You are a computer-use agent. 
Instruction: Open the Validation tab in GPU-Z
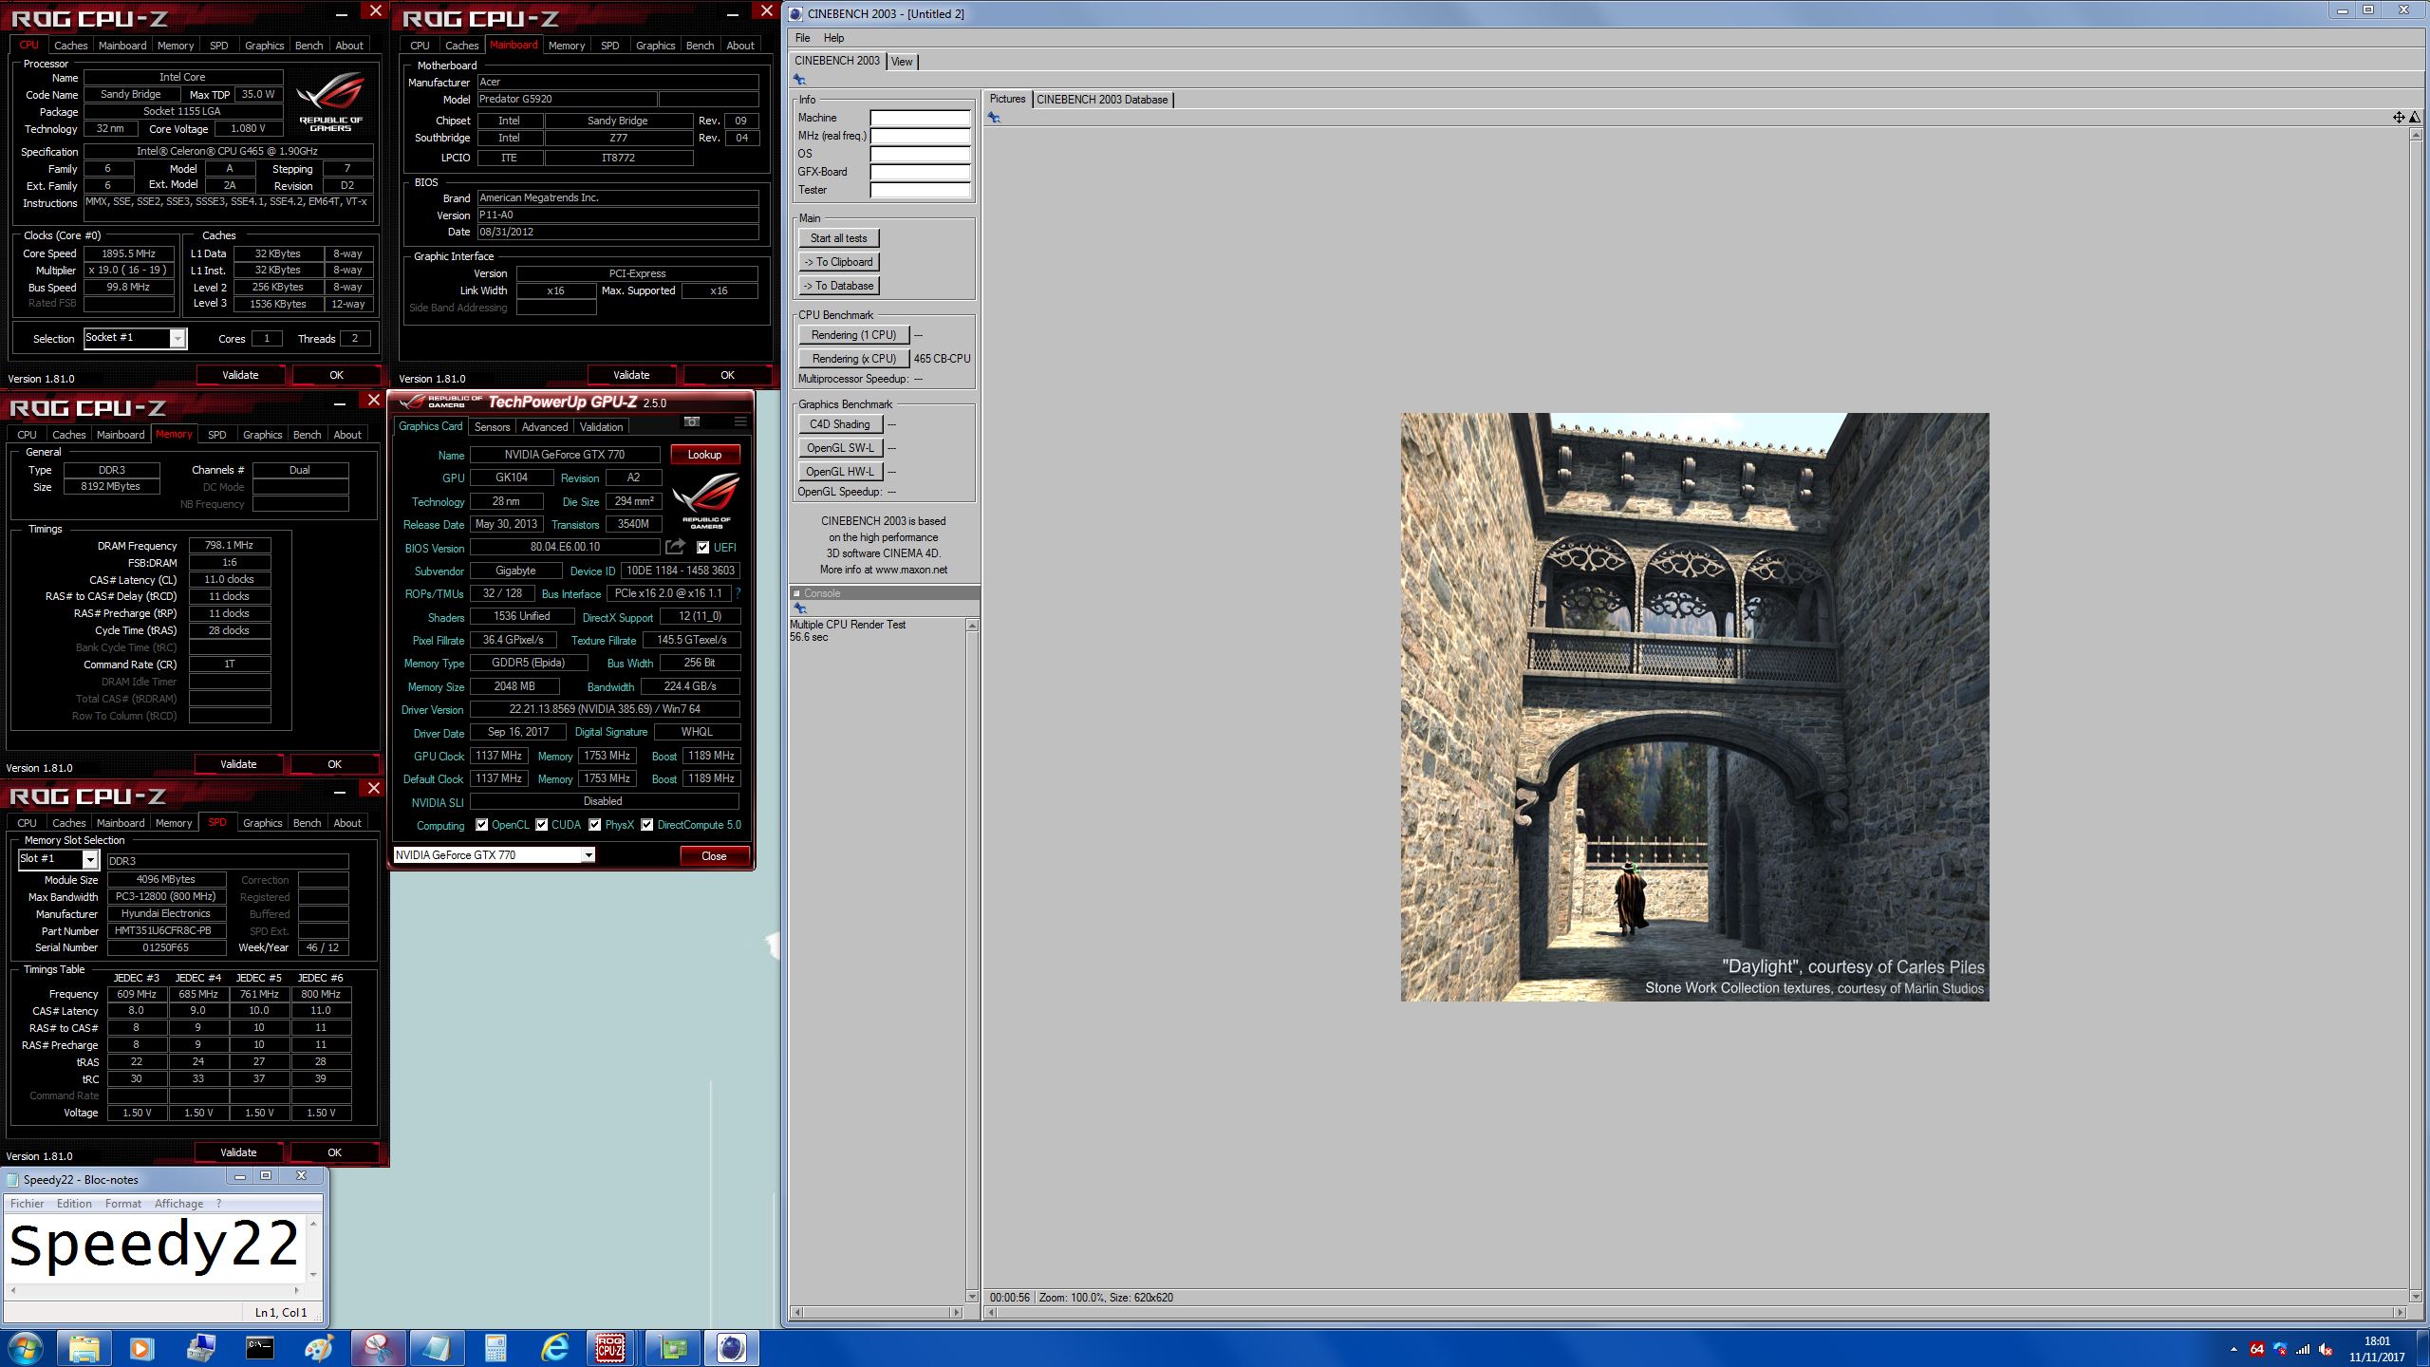click(601, 427)
